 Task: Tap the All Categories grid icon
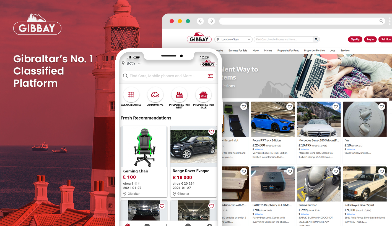coord(131,95)
